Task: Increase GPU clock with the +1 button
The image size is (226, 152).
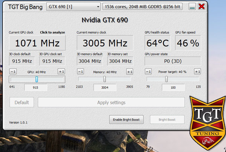Action: [x=61, y=71]
